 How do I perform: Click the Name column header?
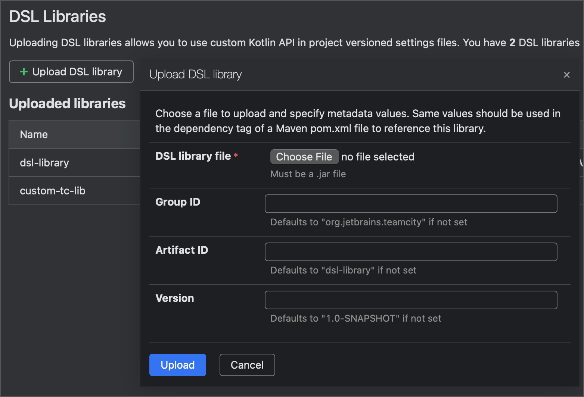pyautogui.click(x=34, y=134)
